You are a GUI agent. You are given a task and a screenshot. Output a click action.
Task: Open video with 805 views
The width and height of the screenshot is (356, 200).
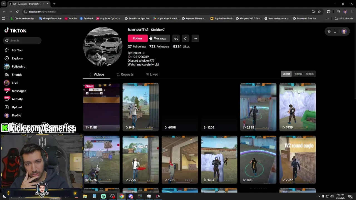(258, 160)
